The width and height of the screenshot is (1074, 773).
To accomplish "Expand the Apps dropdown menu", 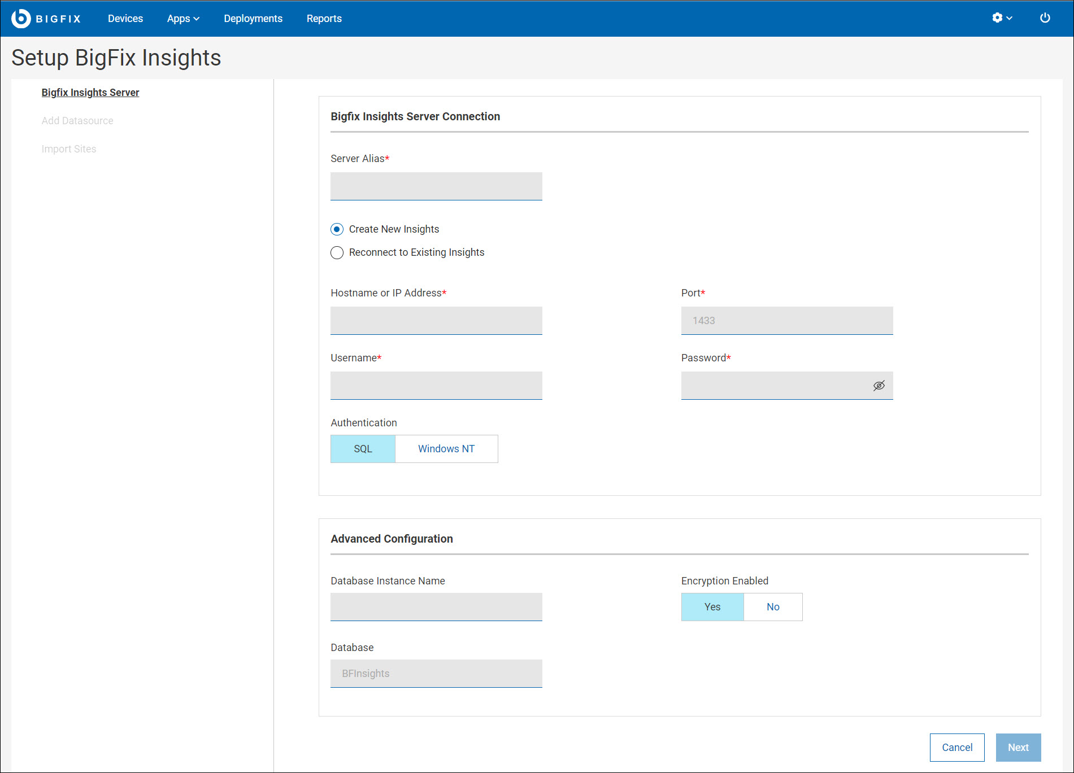I will pos(183,19).
